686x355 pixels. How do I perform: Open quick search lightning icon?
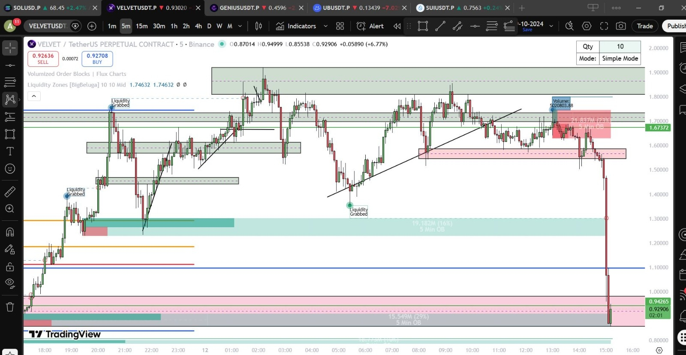click(569, 26)
